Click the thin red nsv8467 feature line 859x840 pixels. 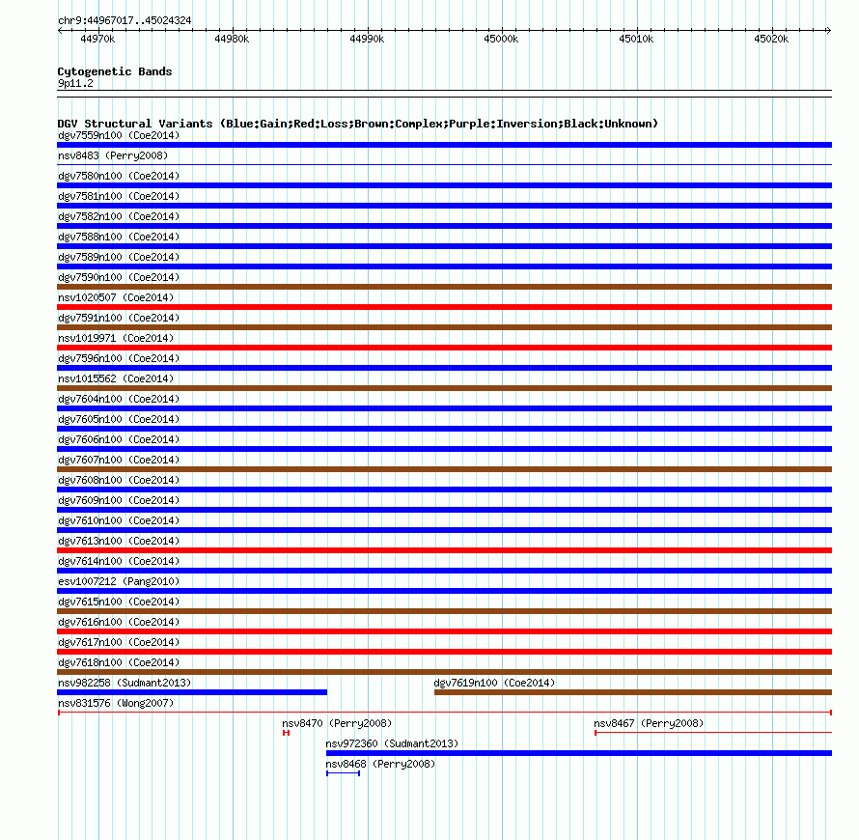[x=713, y=733]
